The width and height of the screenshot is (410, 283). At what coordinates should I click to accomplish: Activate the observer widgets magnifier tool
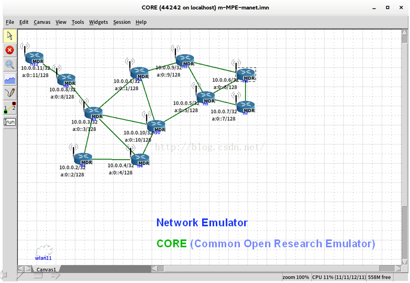[x=10, y=64]
